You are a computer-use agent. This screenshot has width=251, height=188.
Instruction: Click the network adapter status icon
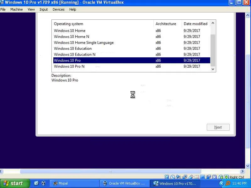click(x=185, y=177)
